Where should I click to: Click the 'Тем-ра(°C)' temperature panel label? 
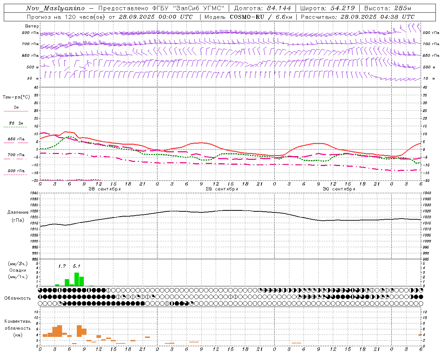click(x=16, y=97)
